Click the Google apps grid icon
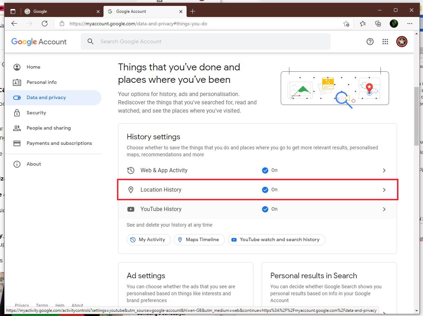This screenshot has width=423, height=316. point(385,42)
